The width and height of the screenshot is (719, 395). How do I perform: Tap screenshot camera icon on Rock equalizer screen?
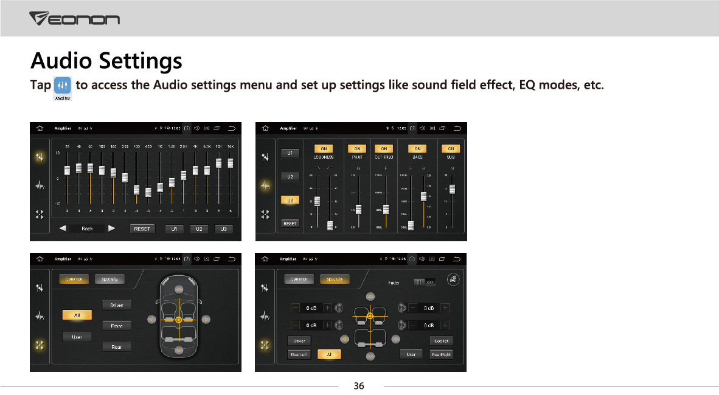[187, 128]
